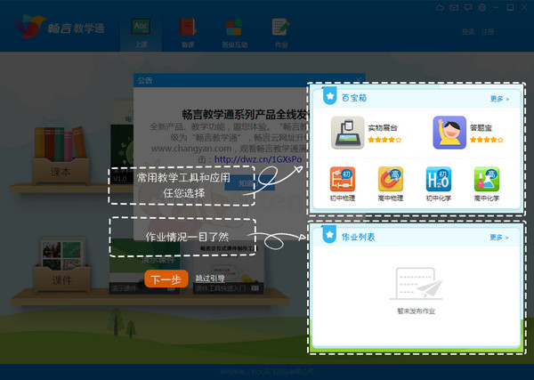The image size is (534, 380).
Task: Click the 跳过引导 skip link
Action: 210,279
